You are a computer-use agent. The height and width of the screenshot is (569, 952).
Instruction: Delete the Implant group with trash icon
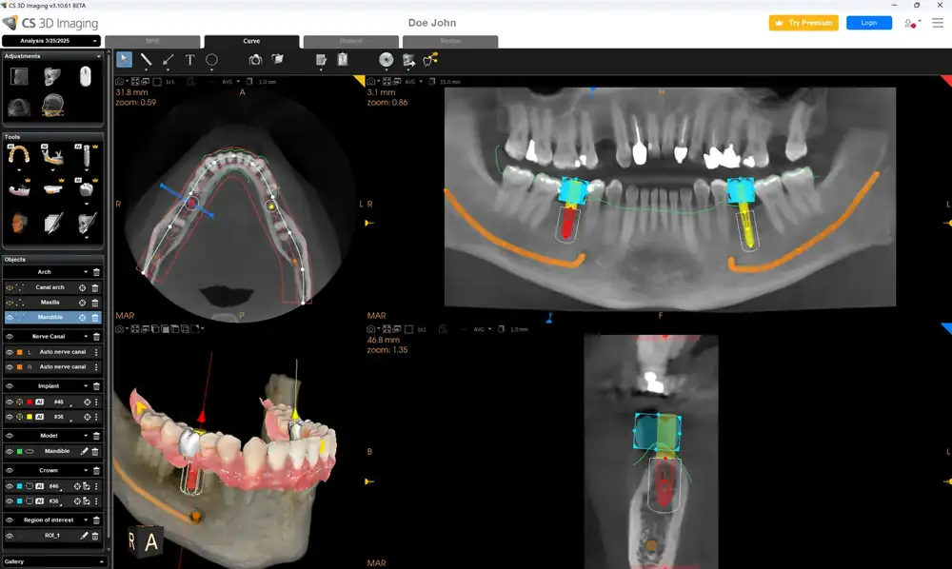[96, 385]
